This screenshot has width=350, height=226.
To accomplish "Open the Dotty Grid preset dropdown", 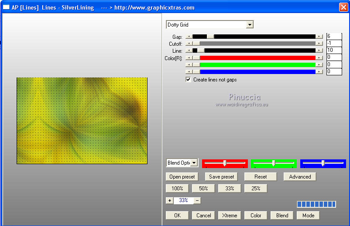I will coord(250,25).
